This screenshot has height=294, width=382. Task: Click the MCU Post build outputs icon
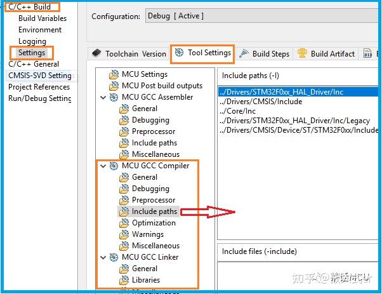[114, 86]
